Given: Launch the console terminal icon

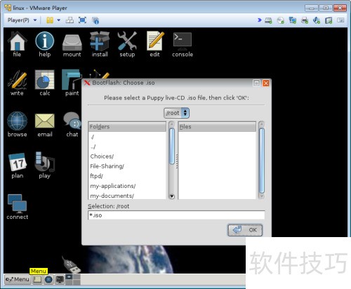Looking at the screenshot, I should [x=183, y=44].
